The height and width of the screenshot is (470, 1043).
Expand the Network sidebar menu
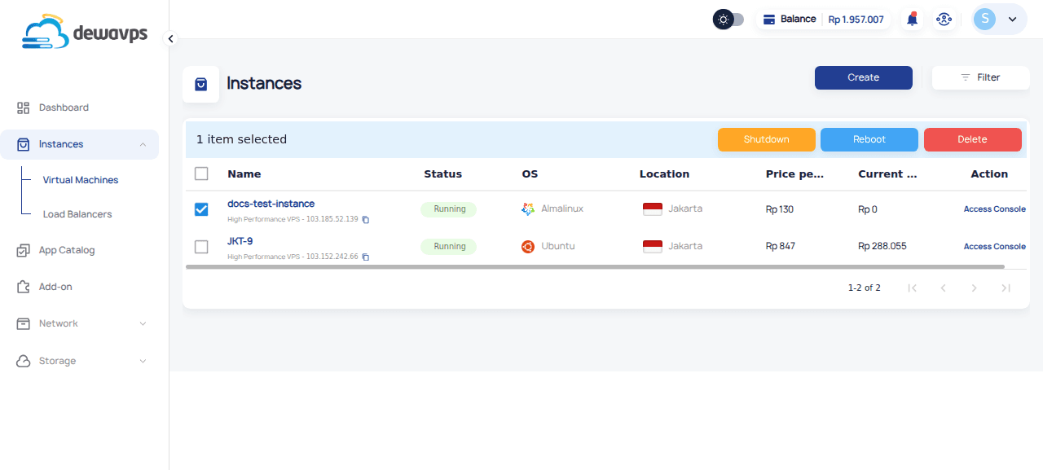click(x=81, y=323)
